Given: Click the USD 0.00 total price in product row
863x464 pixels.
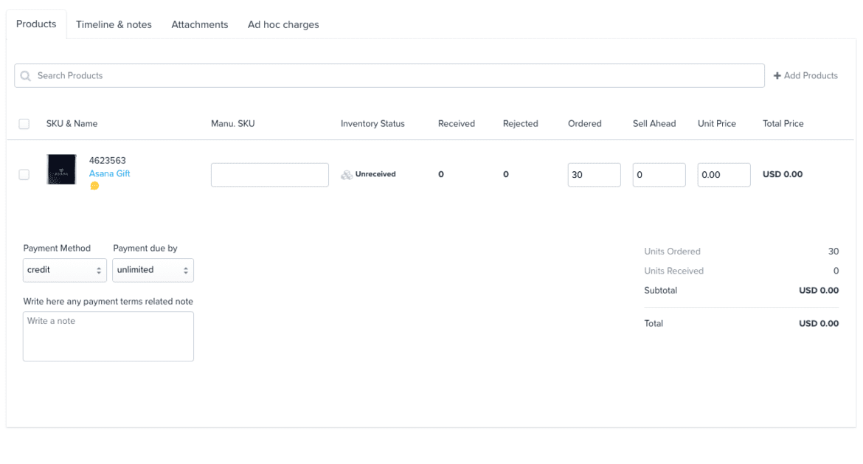Looking at the screenshot, I should click(783, 174).
